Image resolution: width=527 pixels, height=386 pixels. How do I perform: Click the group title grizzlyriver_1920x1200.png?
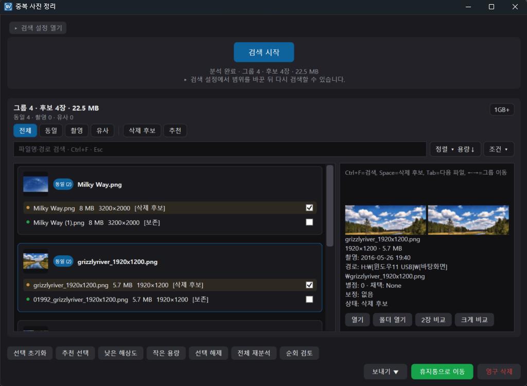pos(117,262)
